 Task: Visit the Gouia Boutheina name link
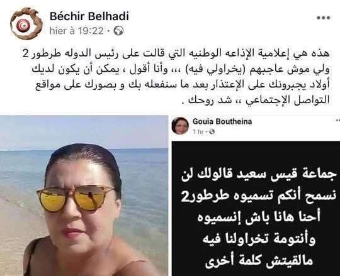(x=222, y=121)
